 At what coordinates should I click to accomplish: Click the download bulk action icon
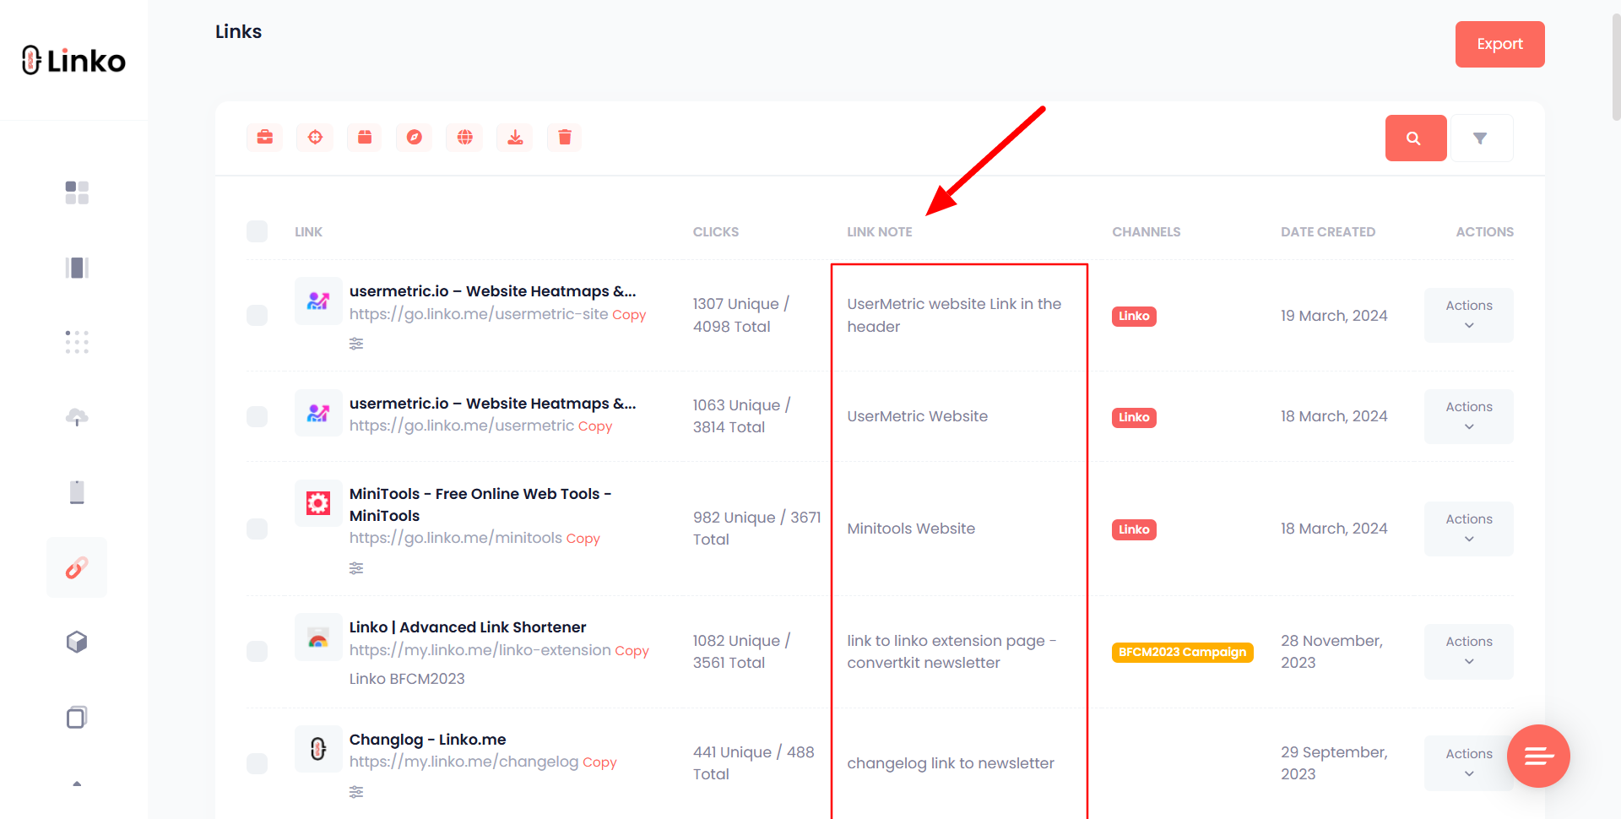tap(515, 138)
